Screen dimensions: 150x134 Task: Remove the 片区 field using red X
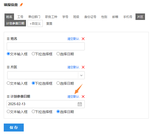(x=83, y=67)
